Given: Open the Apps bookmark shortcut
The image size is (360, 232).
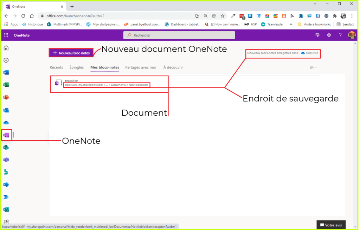Looking at the screenshot, I should 11,24.
